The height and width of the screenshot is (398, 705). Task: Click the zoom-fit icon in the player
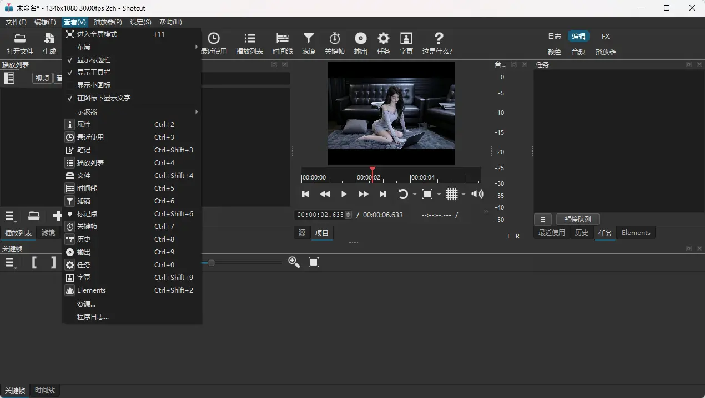pos(427,194)
